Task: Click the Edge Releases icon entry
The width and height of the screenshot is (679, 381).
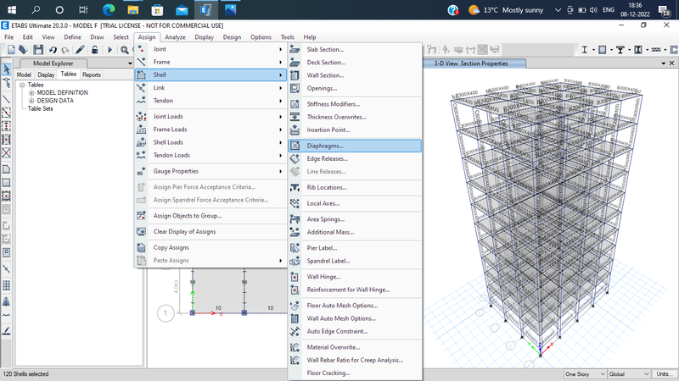Action: coord(295,158)
